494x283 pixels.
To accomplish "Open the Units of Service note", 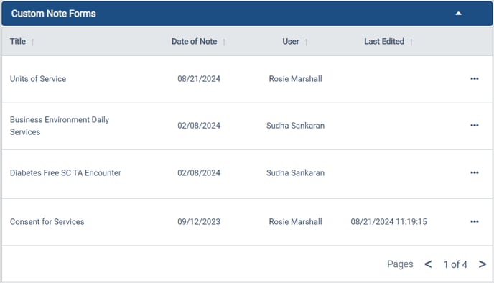I will [x=38, y=79].
